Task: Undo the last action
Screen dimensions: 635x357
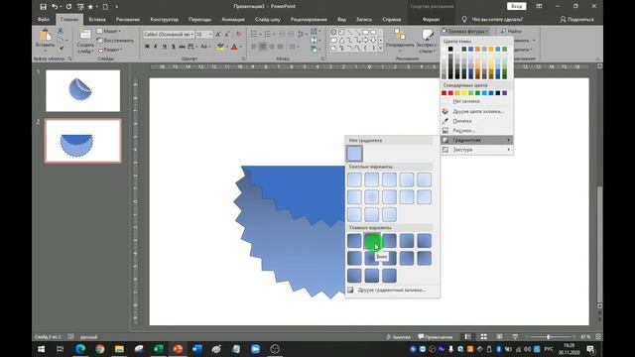Action: click(x=55, y=7)
